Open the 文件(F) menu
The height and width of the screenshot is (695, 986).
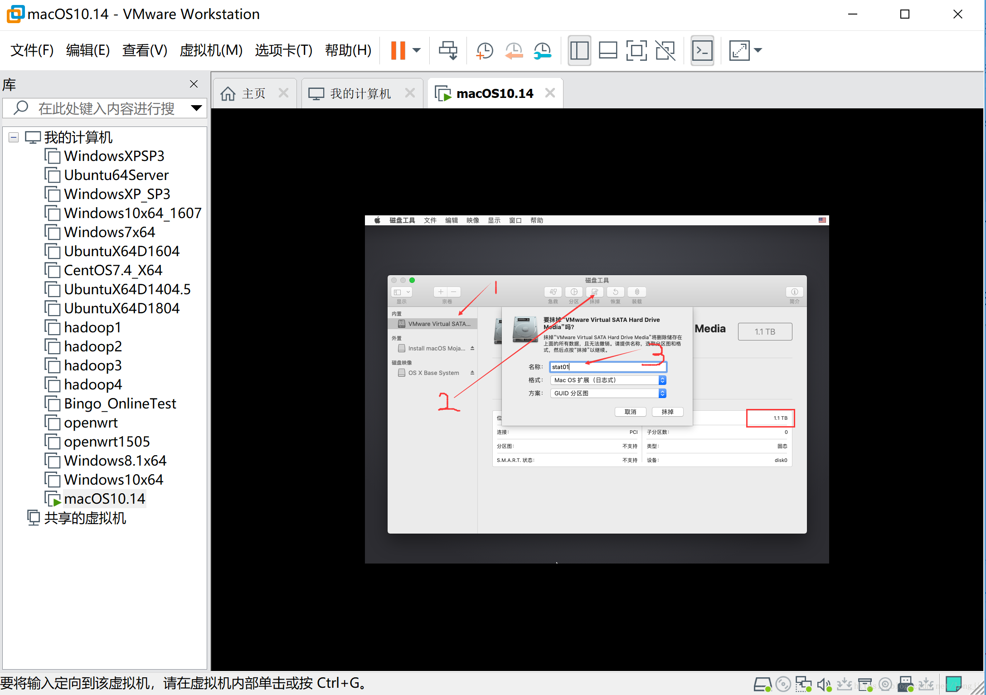[x=32, y=50]
